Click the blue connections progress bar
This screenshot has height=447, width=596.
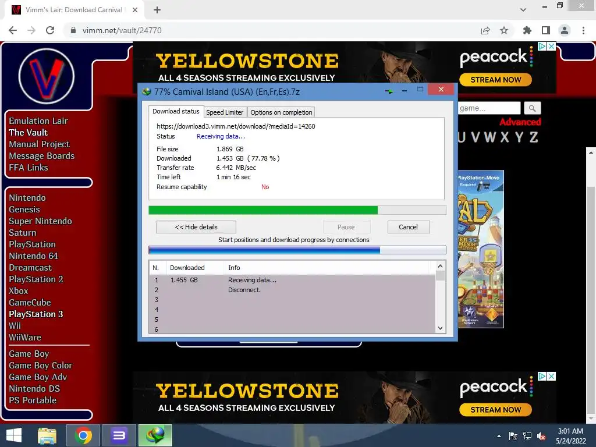297,250
